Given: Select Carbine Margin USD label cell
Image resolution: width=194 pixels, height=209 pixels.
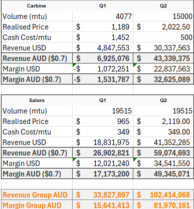Looking at the screenshot, I should click(x=37, y=69).
